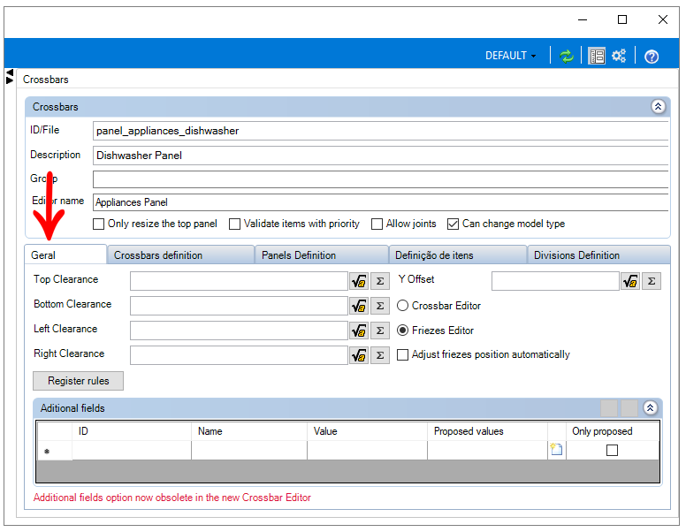Focus the Y Offset input
Screen dimensions: 686x532
tap(555, 281)
